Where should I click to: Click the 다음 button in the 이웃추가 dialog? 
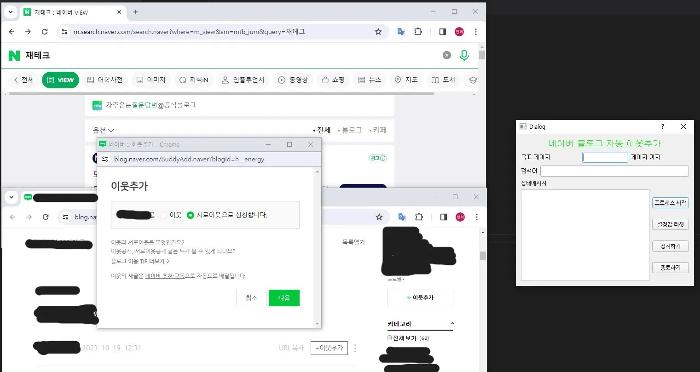tap(284, 298)
